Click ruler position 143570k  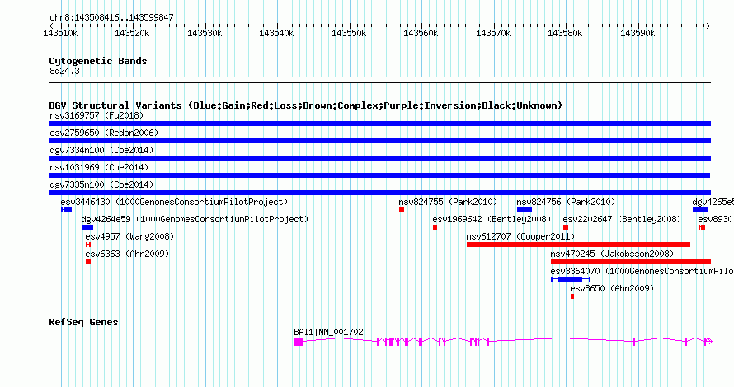coord(494,33)
